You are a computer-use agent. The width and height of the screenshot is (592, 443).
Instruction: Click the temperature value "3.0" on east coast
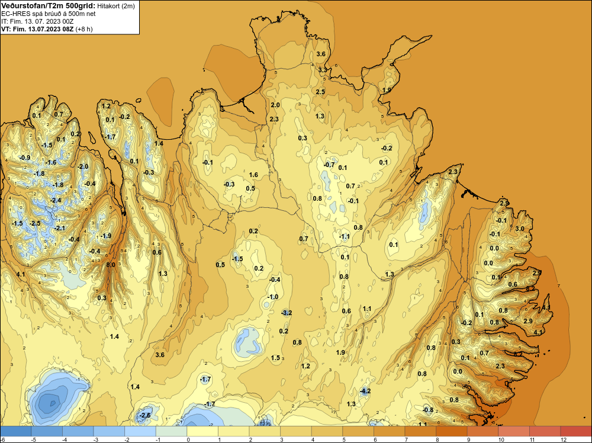click(520, 229)
